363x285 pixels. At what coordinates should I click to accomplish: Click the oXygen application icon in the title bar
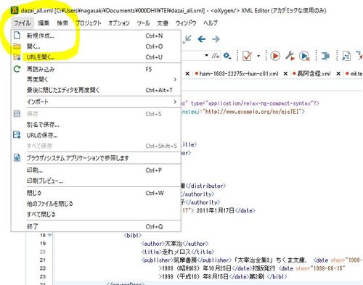tap(15, 10)
